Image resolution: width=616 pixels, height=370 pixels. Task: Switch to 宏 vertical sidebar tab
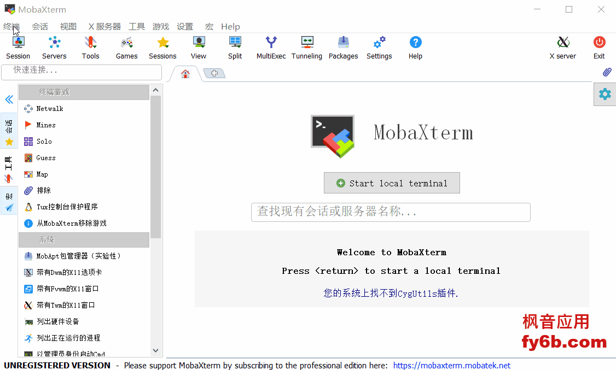(9, 201)
